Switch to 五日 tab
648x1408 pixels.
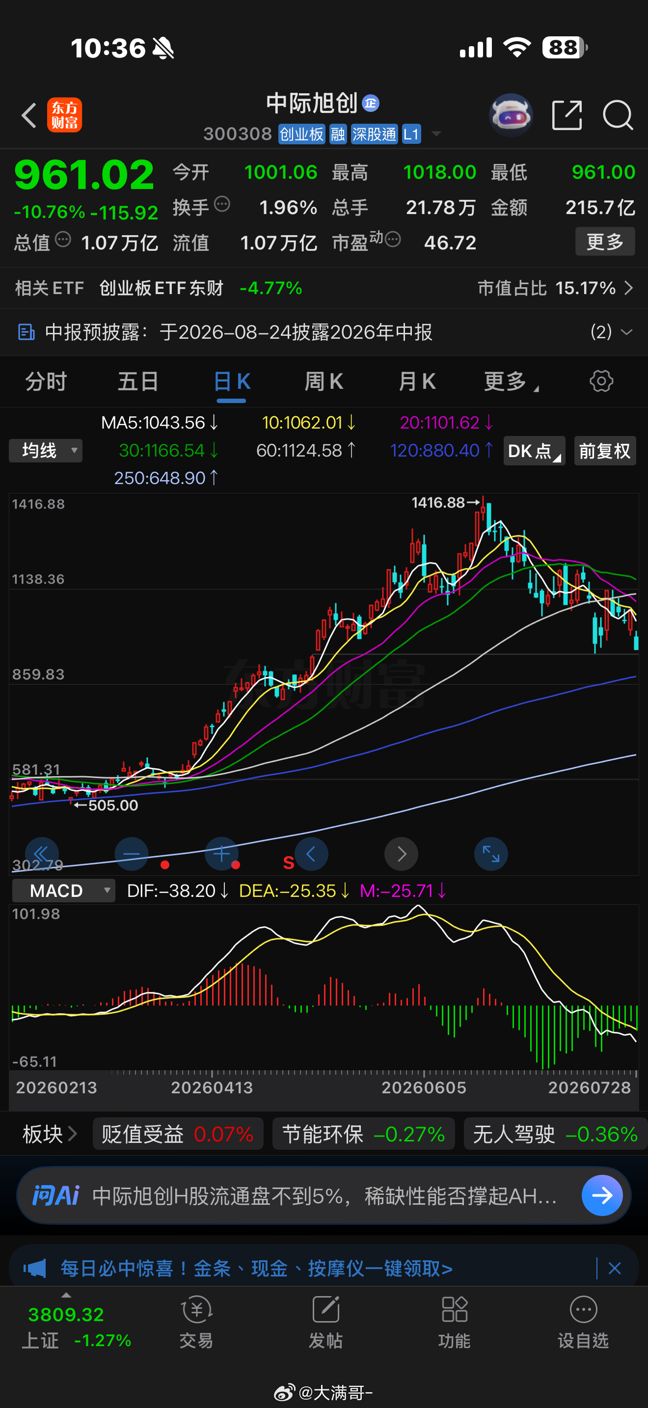pyautogui.click(x=138, y=381)
